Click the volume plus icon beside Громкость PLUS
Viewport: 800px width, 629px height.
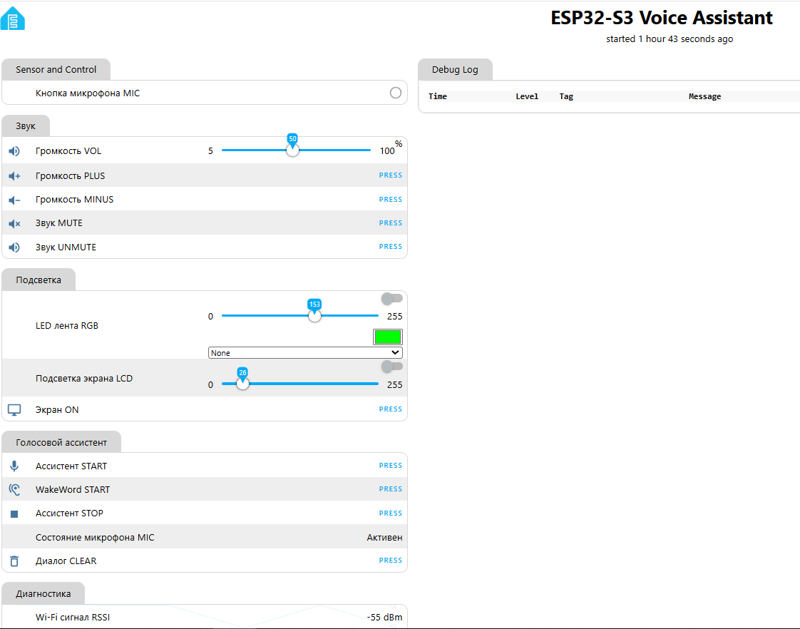(14, 176)
